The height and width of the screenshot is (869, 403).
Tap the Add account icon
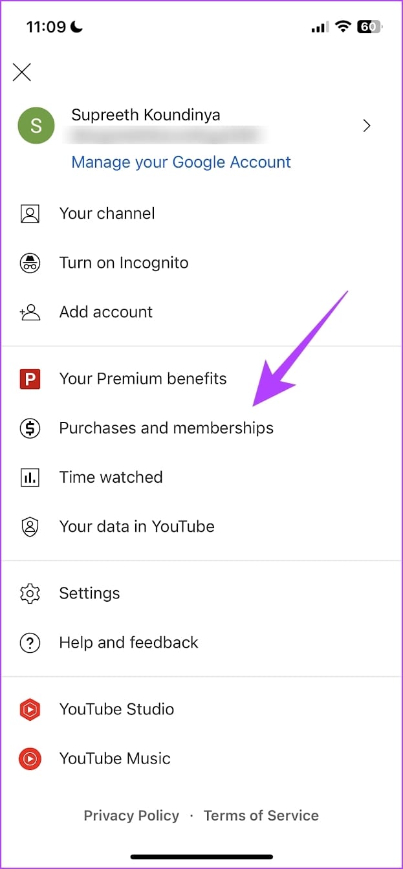pyautogui.click(x=30, y=312)
